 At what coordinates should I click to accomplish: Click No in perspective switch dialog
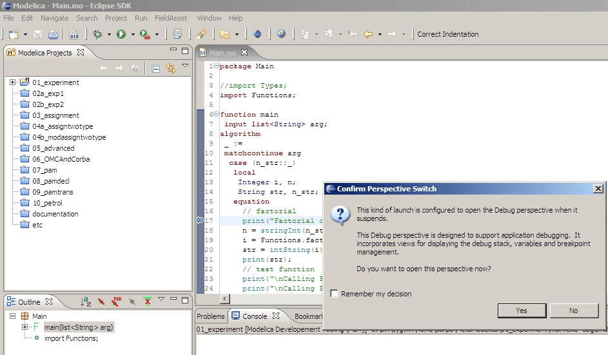573,311
